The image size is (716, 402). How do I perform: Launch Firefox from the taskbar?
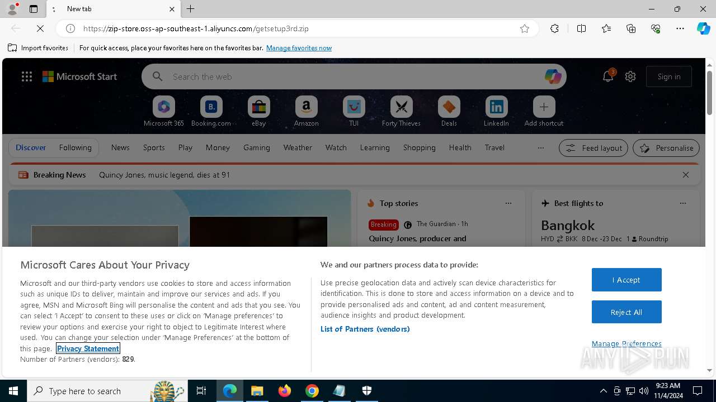point(285,391)
